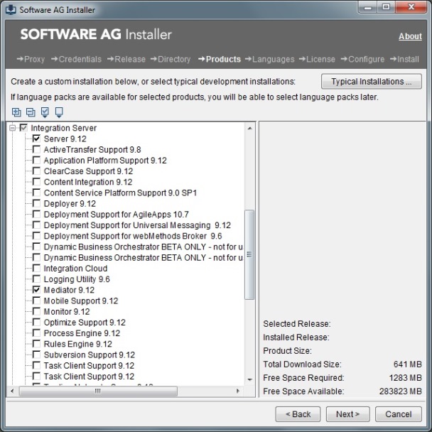Viewport: 432px width, 432px height.
Task: Select the Mediator 9.12 tree label
Action: (69, 290)
